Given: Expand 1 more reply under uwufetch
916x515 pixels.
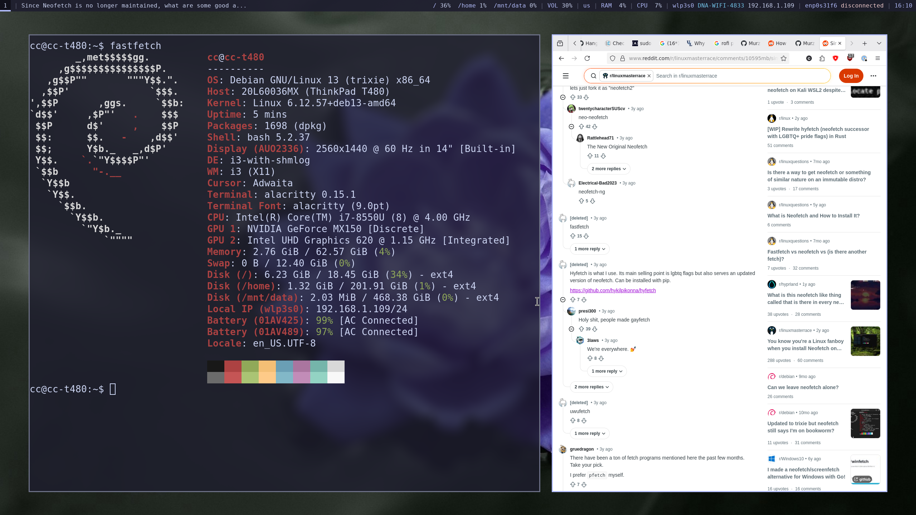Looking at the screenshot, I should point(589,433).
